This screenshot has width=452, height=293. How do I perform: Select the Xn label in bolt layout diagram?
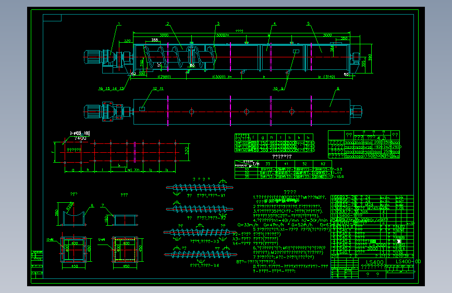point(137,169)
